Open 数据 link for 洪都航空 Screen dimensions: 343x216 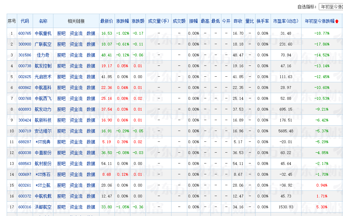pos(91,207)
